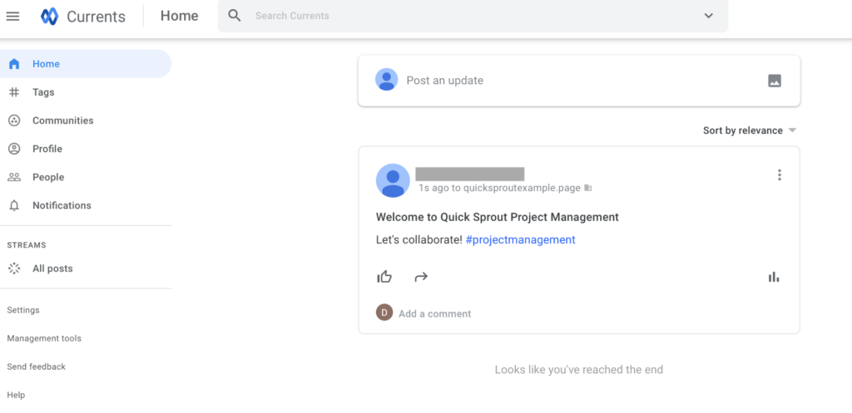Click the Currents app name text

pyautogui.click(x=97, y=17)
